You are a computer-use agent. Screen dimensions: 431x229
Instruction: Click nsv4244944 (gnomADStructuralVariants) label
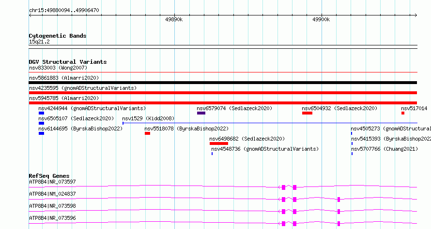coord(92,108)
